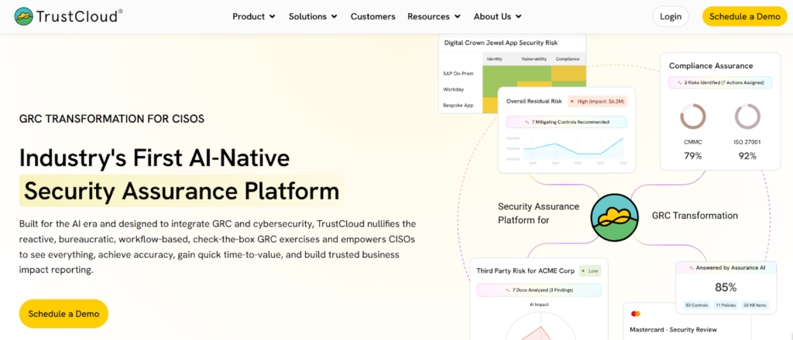
Task: Click Schedule a Demo in the header
Action: point(744,17)
